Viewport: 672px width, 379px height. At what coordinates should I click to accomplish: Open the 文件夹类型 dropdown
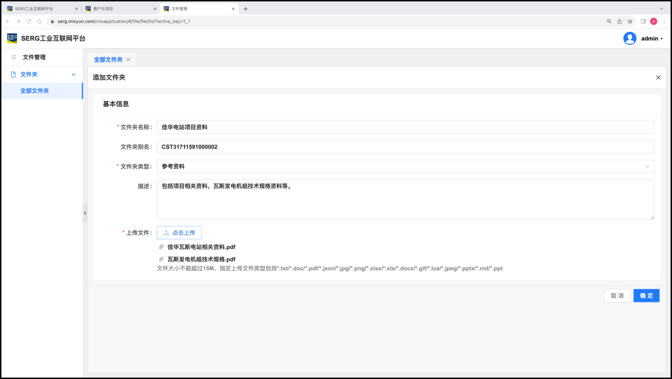coord(405,167)
